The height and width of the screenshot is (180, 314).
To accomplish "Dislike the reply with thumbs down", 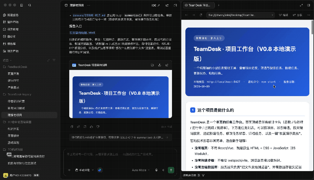I will (98, 127).
